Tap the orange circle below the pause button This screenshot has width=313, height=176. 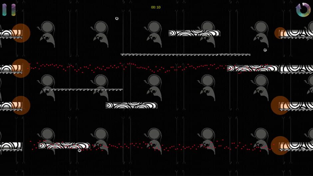click(x=21, y=33)
